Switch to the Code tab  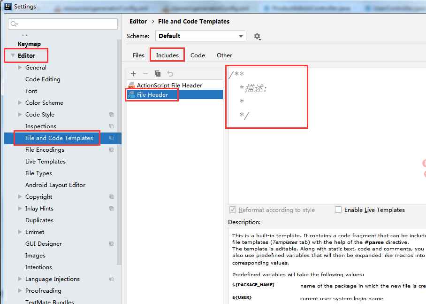[198, 55]
